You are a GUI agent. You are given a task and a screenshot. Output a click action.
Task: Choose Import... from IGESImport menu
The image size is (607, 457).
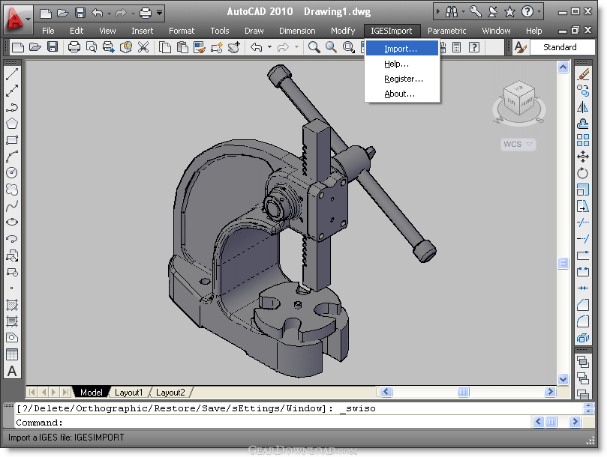402,49
